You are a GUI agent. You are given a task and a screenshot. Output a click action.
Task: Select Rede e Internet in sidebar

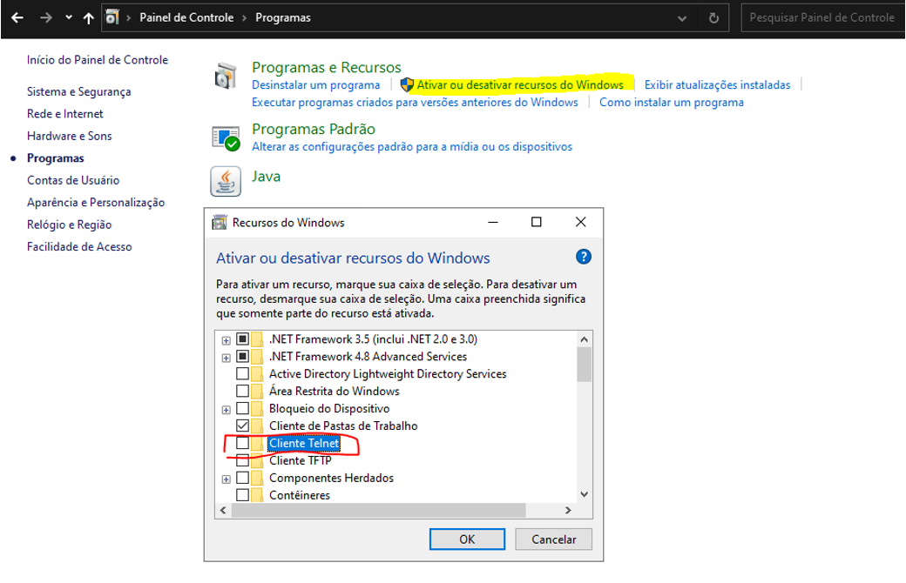pyautogui.click(x=64, y=114)
